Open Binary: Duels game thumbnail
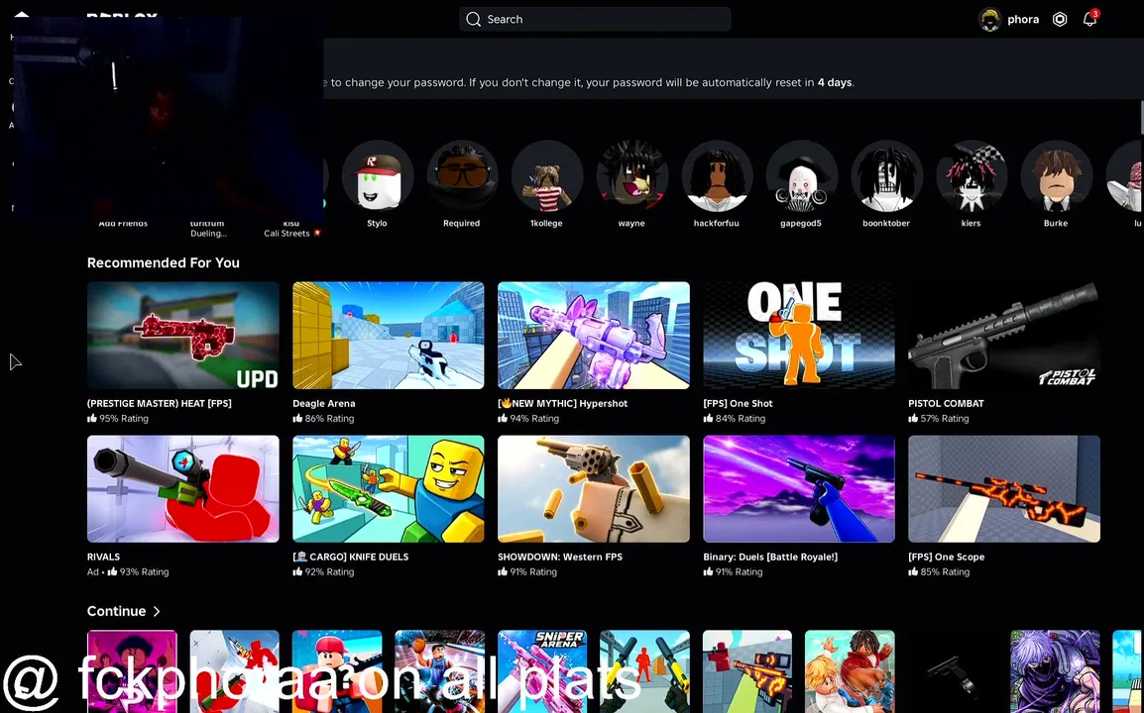This screenshot has height=713, width=1144. coord(799,489)
